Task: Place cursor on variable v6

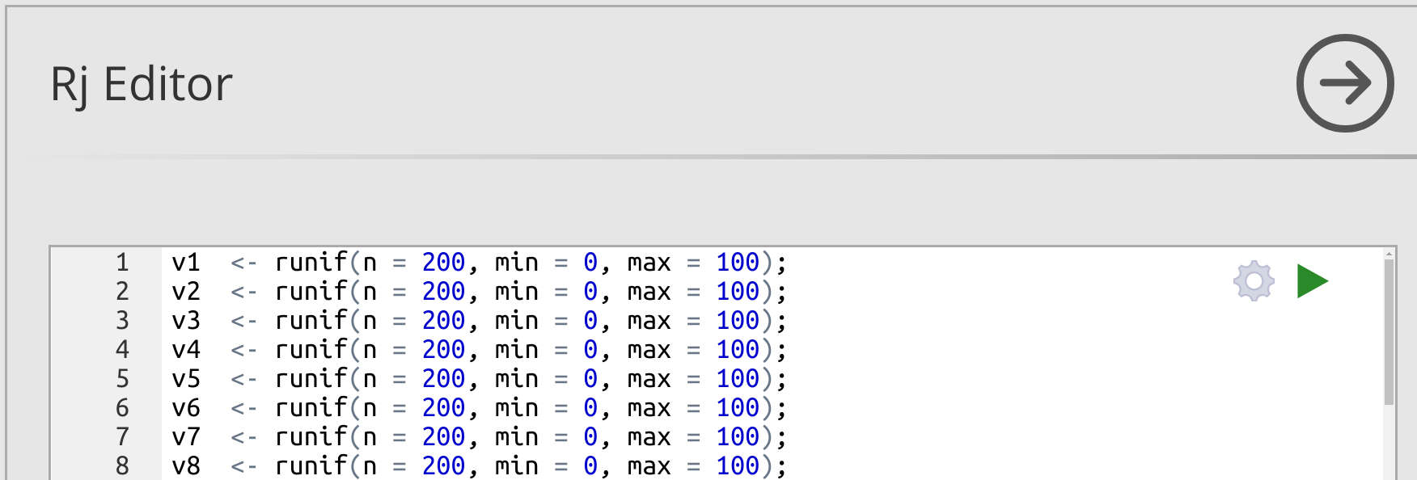Action: [x=186, y=408]
